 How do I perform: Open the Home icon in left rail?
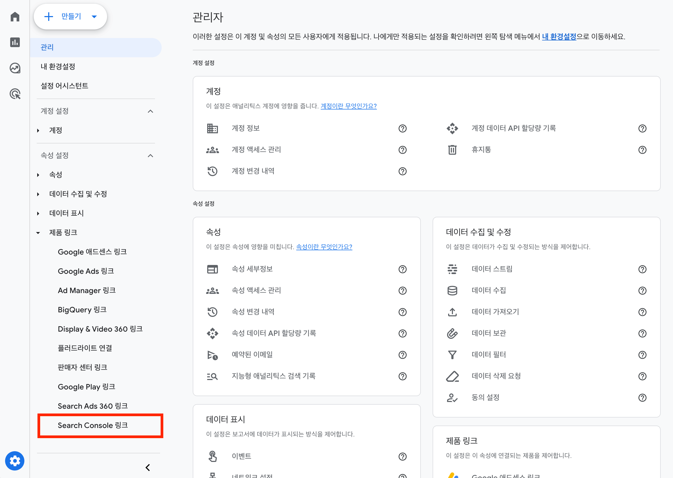coord(15,17)
